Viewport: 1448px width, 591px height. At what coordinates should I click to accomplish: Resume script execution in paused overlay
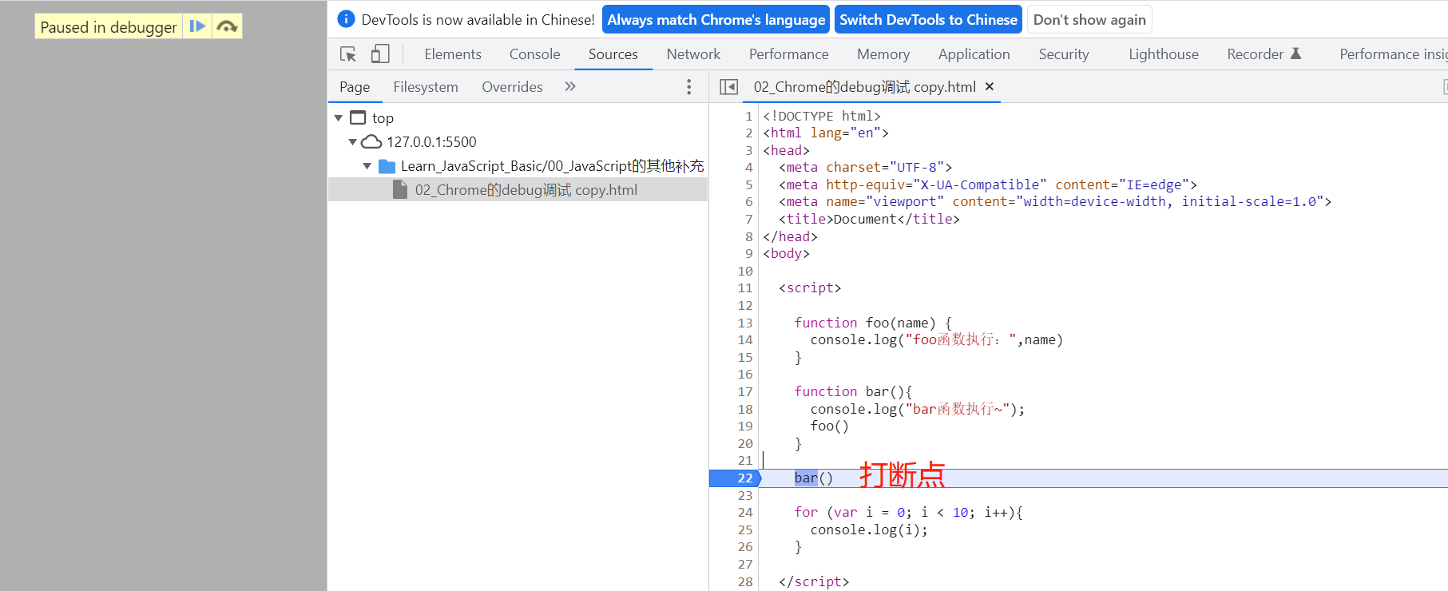coord(197,26)
